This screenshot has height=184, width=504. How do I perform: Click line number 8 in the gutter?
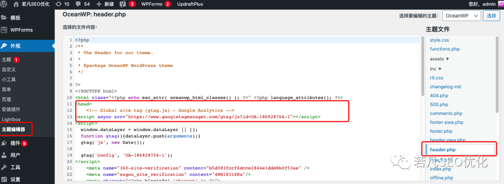point(70,85)
